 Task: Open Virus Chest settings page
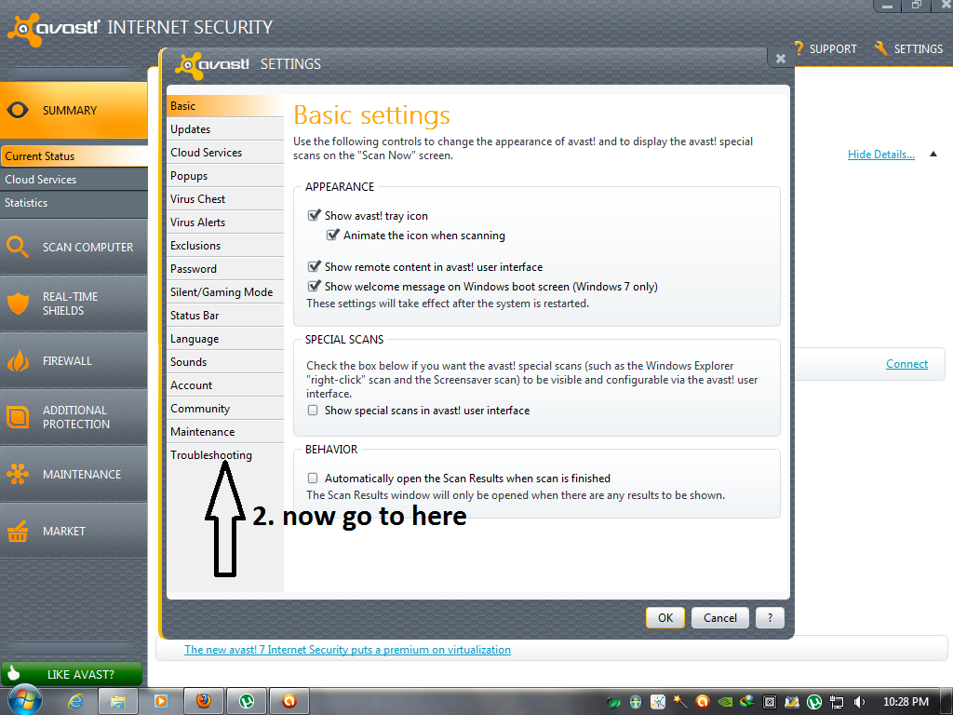[x=225, y=199]
